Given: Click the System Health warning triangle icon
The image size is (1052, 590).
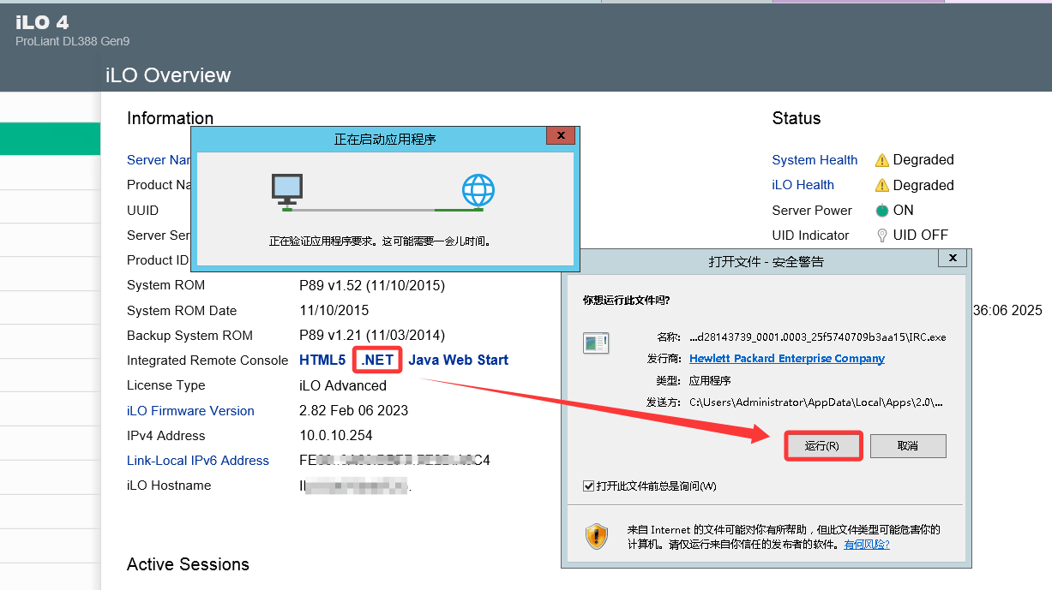Looking at the screenshot, I should pos(881,160).
